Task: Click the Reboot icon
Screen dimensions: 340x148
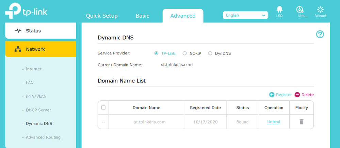Action: [x=320, y=10]
